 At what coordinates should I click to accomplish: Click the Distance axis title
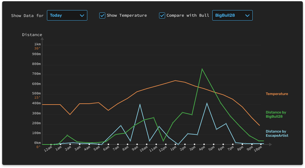(x=32, y=35)
